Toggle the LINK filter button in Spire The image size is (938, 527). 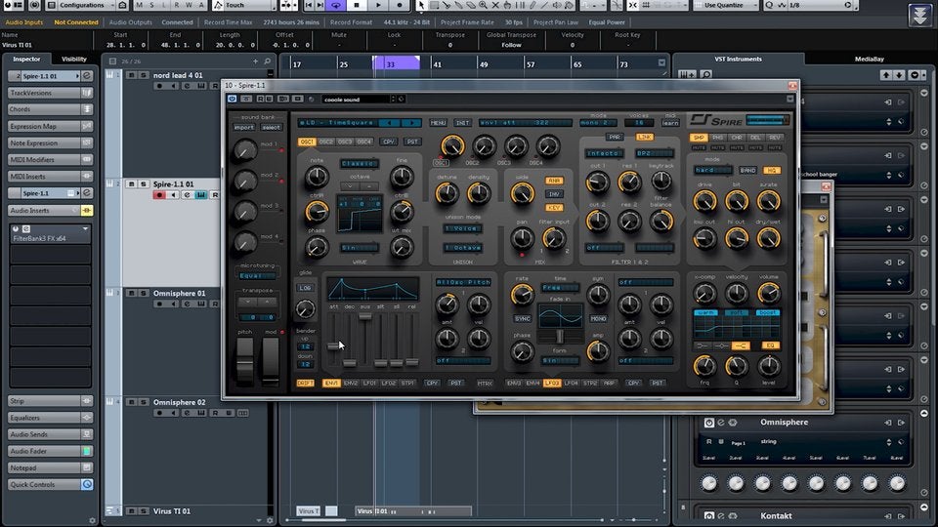[x=644, y=137]
